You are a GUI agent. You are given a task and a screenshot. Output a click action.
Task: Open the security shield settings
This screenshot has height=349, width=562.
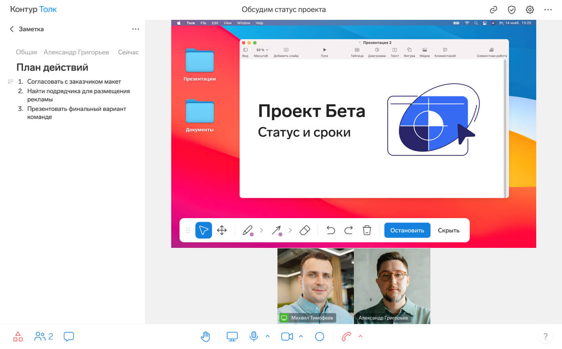[512, 10]
